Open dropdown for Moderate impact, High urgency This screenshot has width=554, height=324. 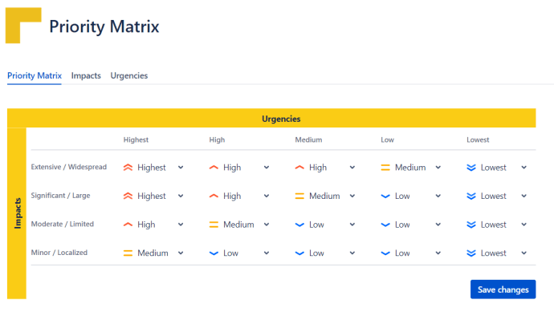267,225
